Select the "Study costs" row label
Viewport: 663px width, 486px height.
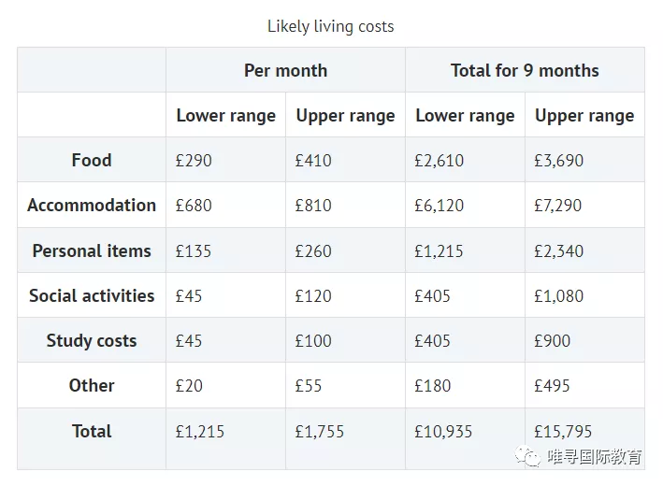coord(92,340)
